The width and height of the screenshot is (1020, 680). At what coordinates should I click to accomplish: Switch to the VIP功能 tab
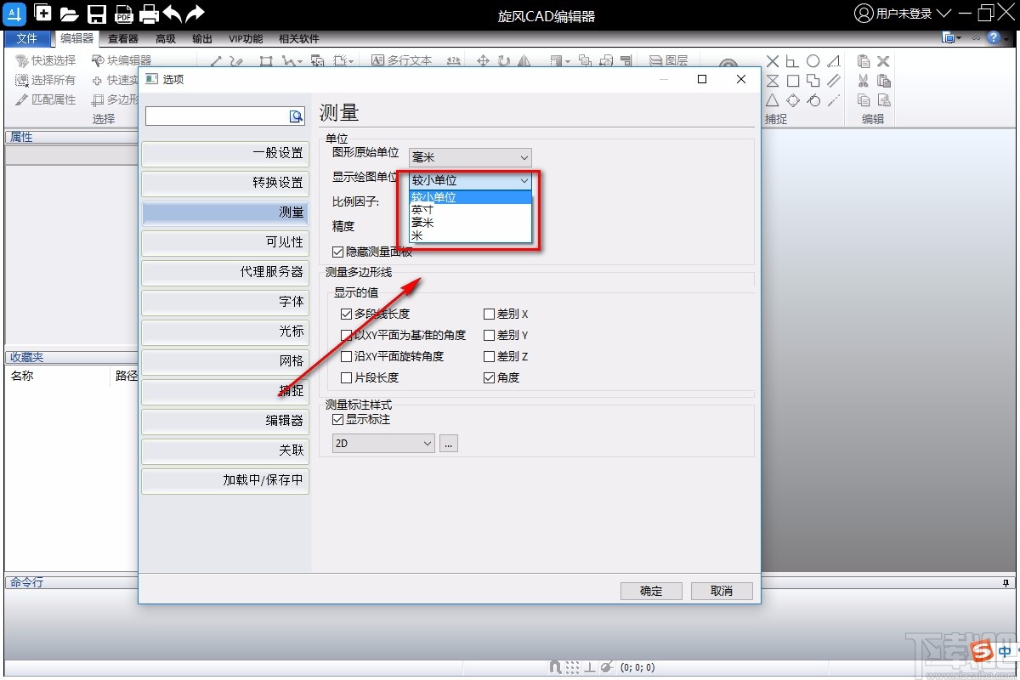246,38
